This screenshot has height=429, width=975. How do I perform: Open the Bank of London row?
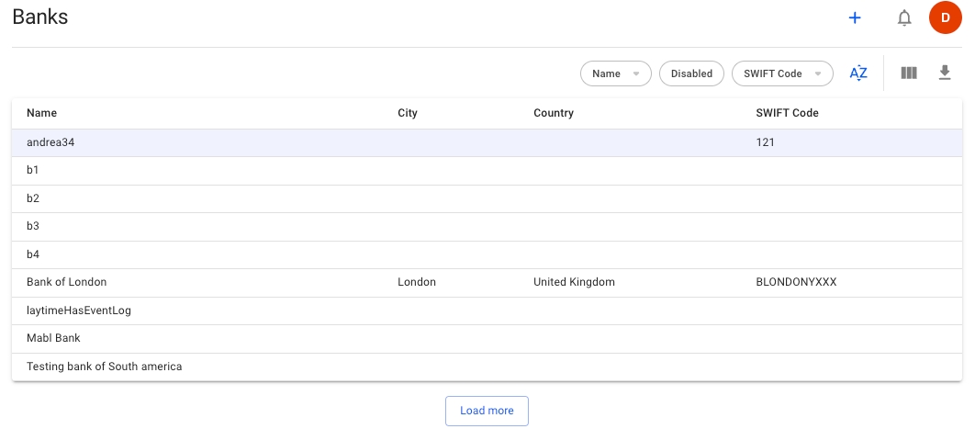[67, 282]
